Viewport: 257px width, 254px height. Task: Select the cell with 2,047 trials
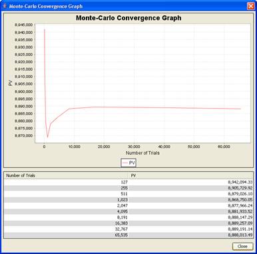coord(67,206)
